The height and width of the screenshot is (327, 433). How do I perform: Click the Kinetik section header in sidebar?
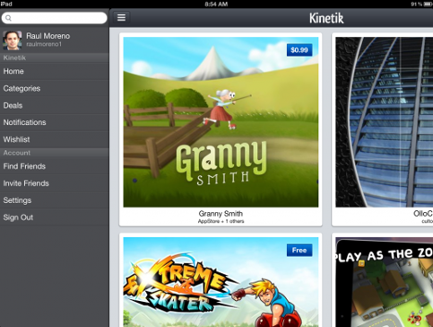(54, 57)
